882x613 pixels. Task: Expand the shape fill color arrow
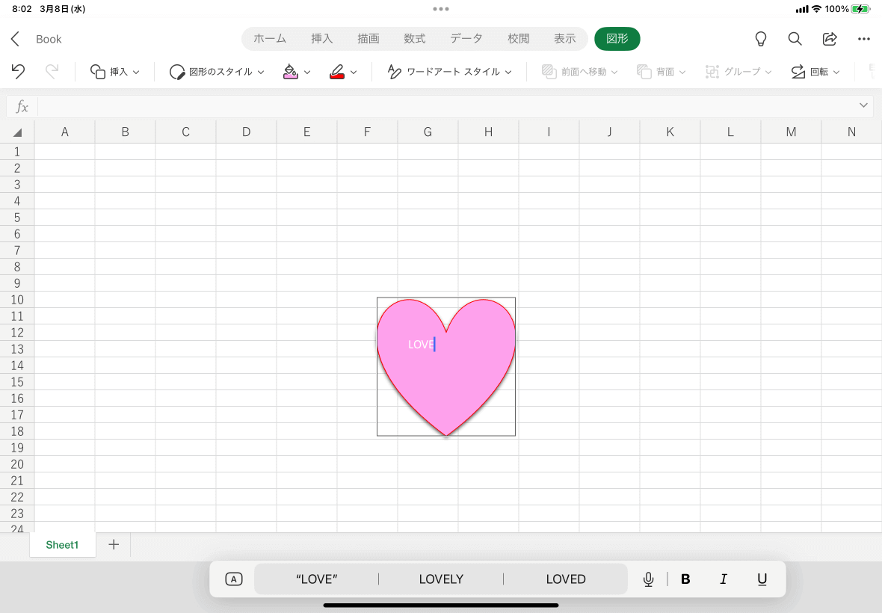[307, 72]
